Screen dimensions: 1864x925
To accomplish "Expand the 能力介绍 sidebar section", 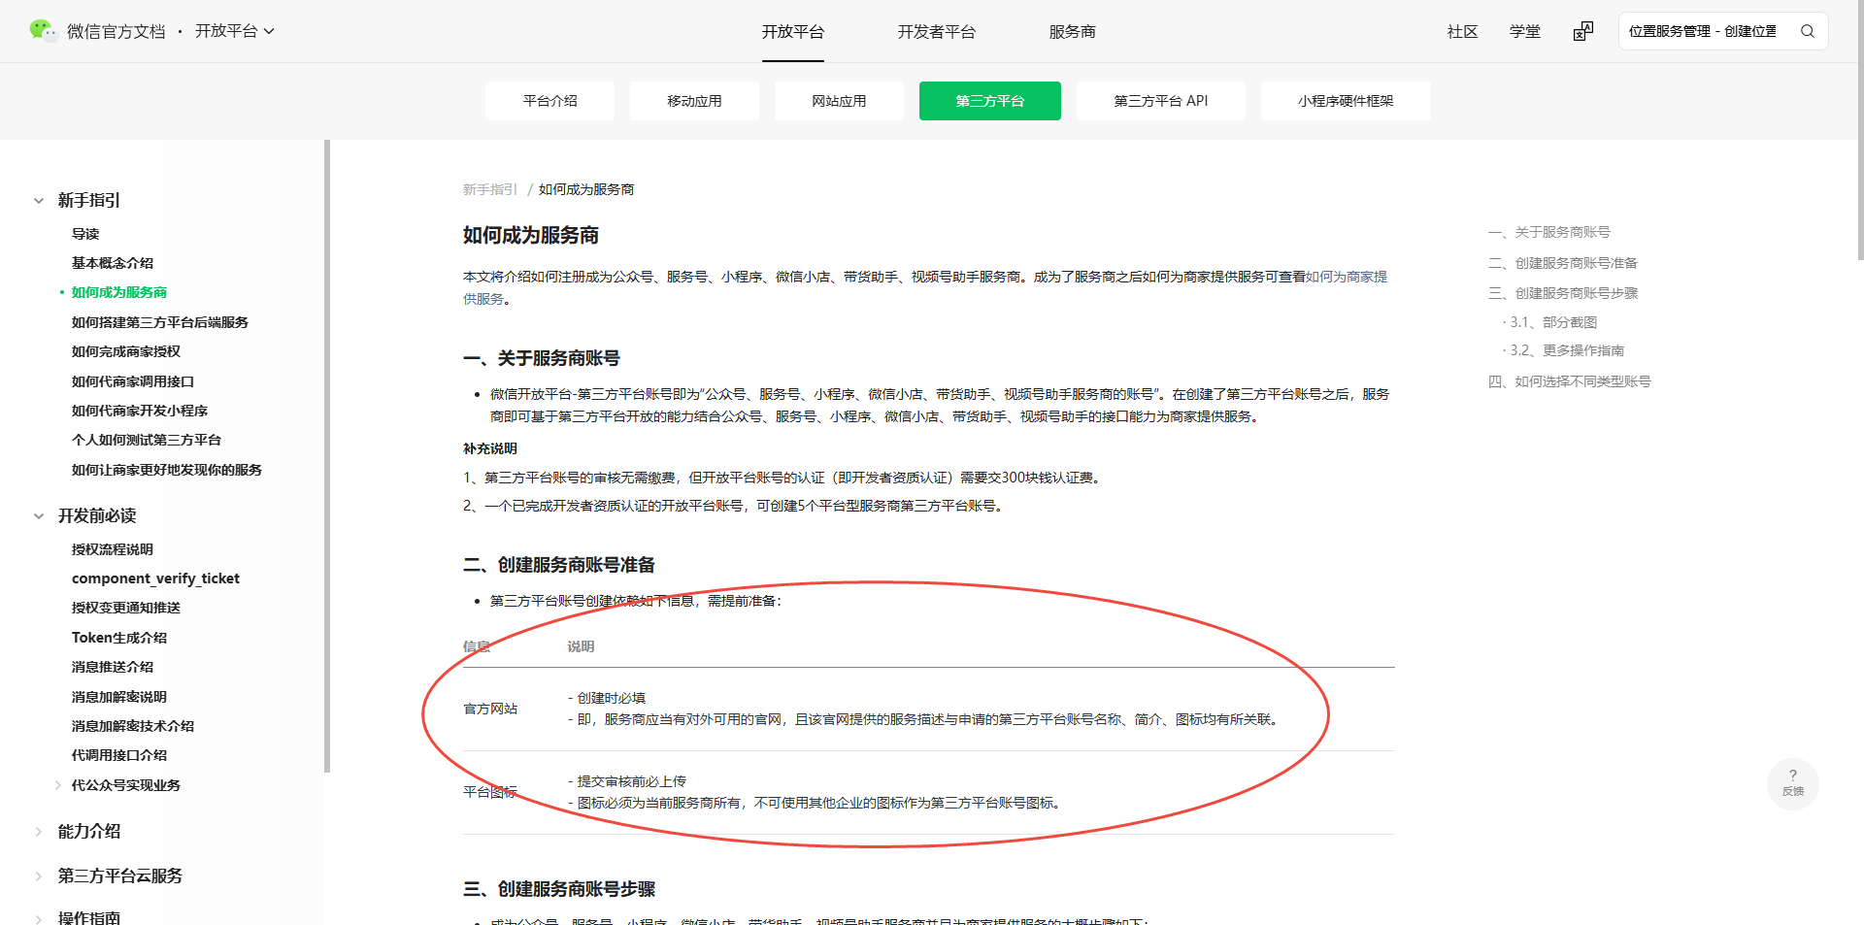I will [x=39, y=832].
